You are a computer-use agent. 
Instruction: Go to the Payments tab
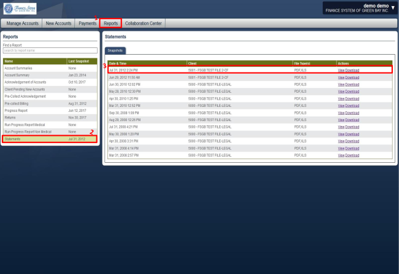click(87, 23)
